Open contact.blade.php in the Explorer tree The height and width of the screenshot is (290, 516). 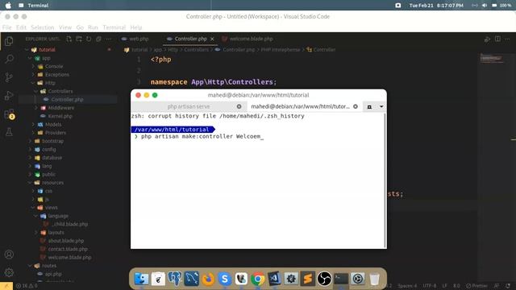(68, 249)
